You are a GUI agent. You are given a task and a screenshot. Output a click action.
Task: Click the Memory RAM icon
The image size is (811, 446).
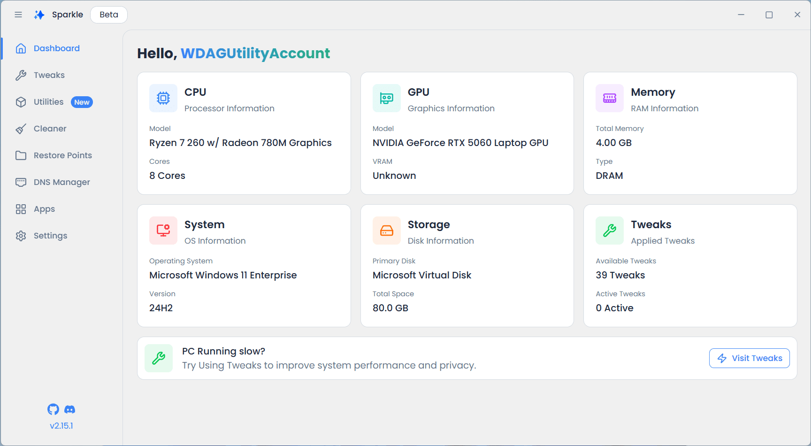pyautogui.click(x=609, y=98)
